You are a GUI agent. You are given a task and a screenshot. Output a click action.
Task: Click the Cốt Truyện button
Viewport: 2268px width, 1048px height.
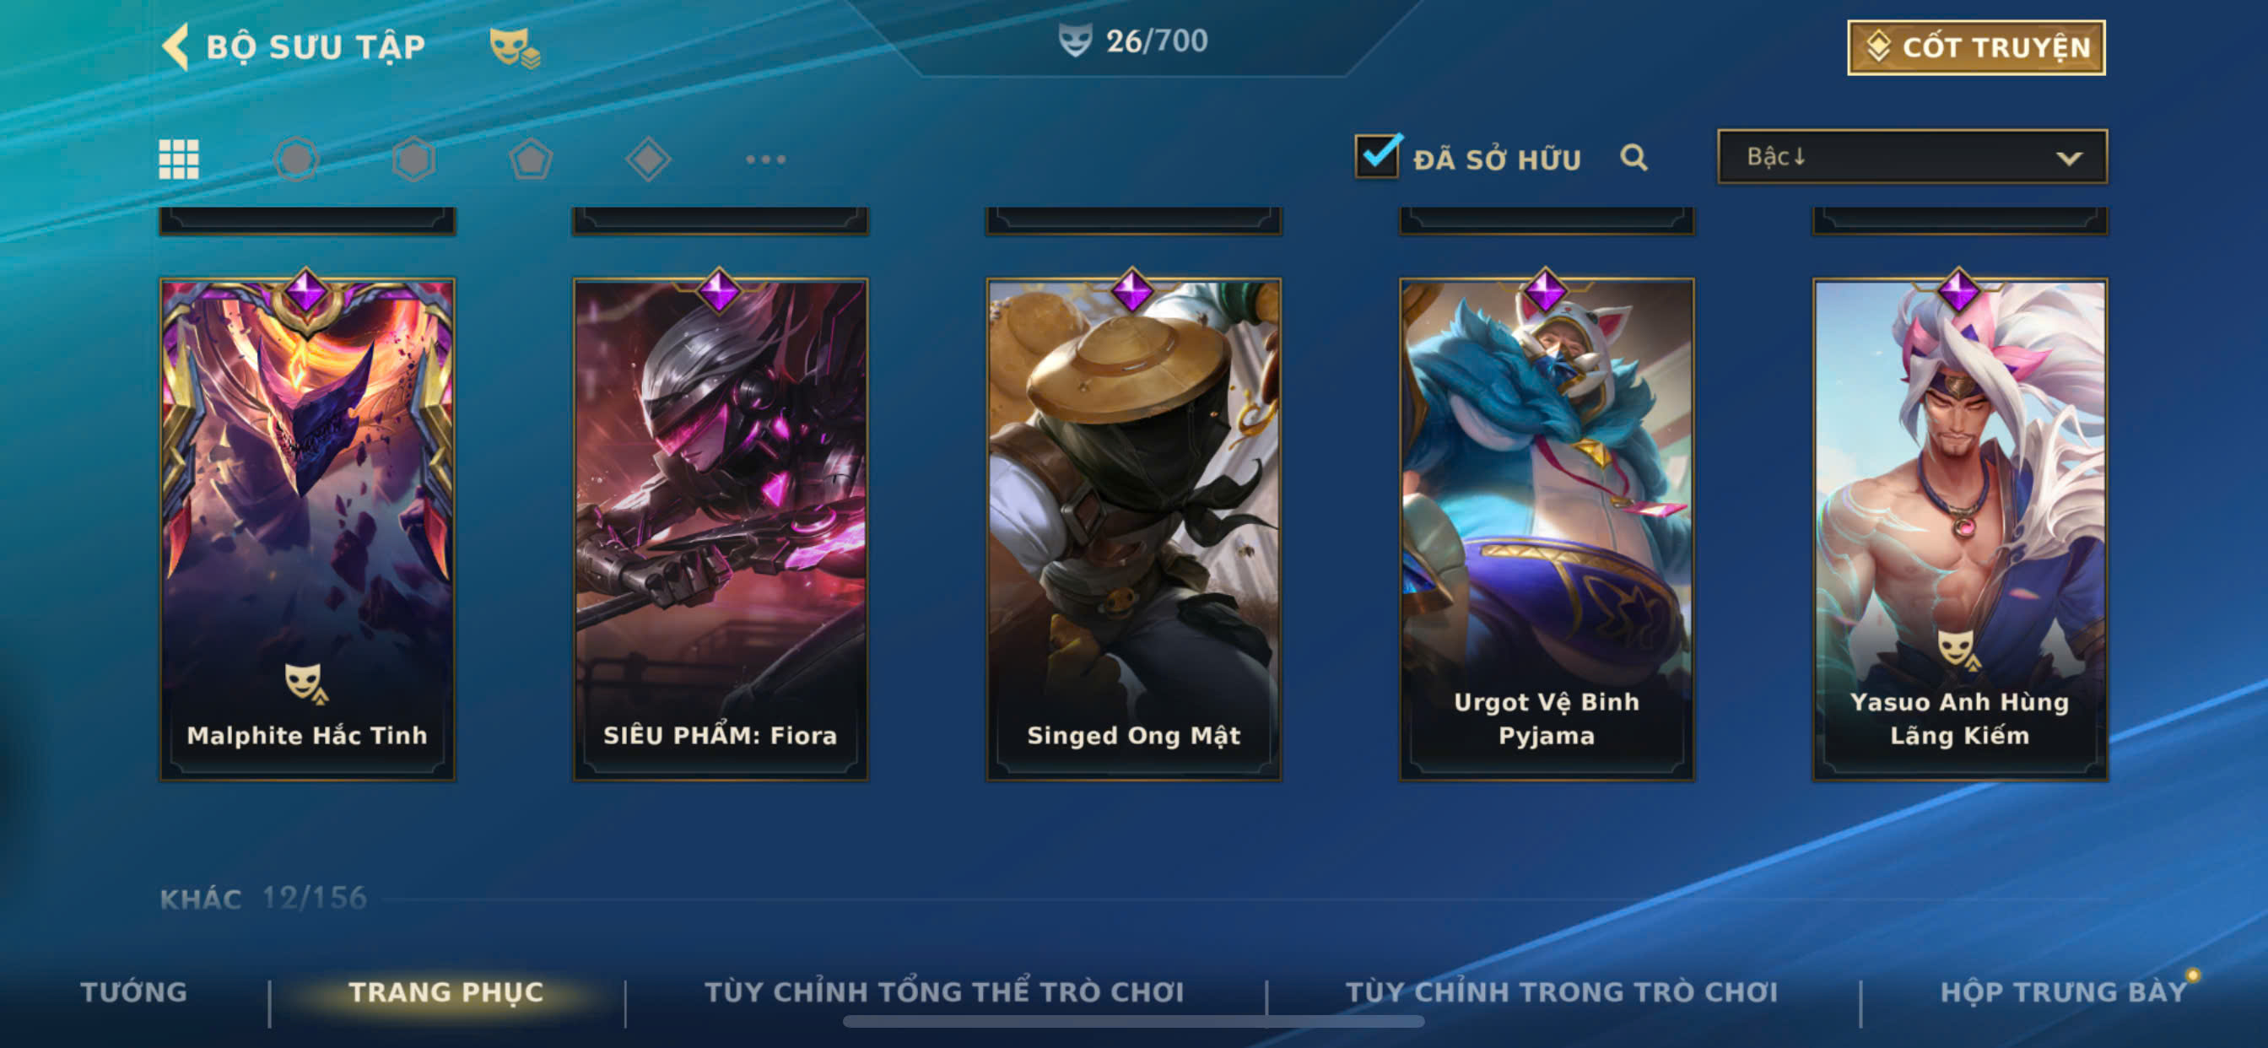coord(1976,46)
